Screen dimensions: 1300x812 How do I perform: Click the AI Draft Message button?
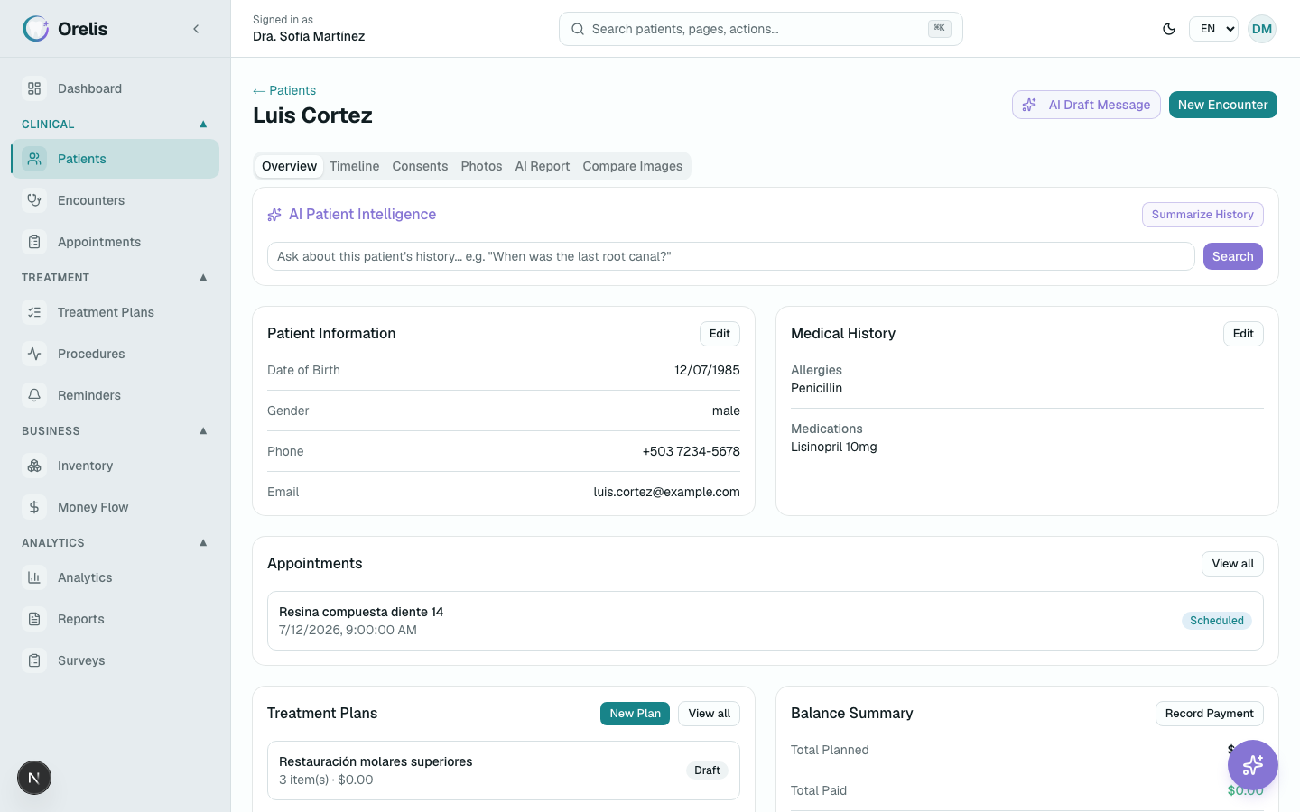pos(1086,105)
